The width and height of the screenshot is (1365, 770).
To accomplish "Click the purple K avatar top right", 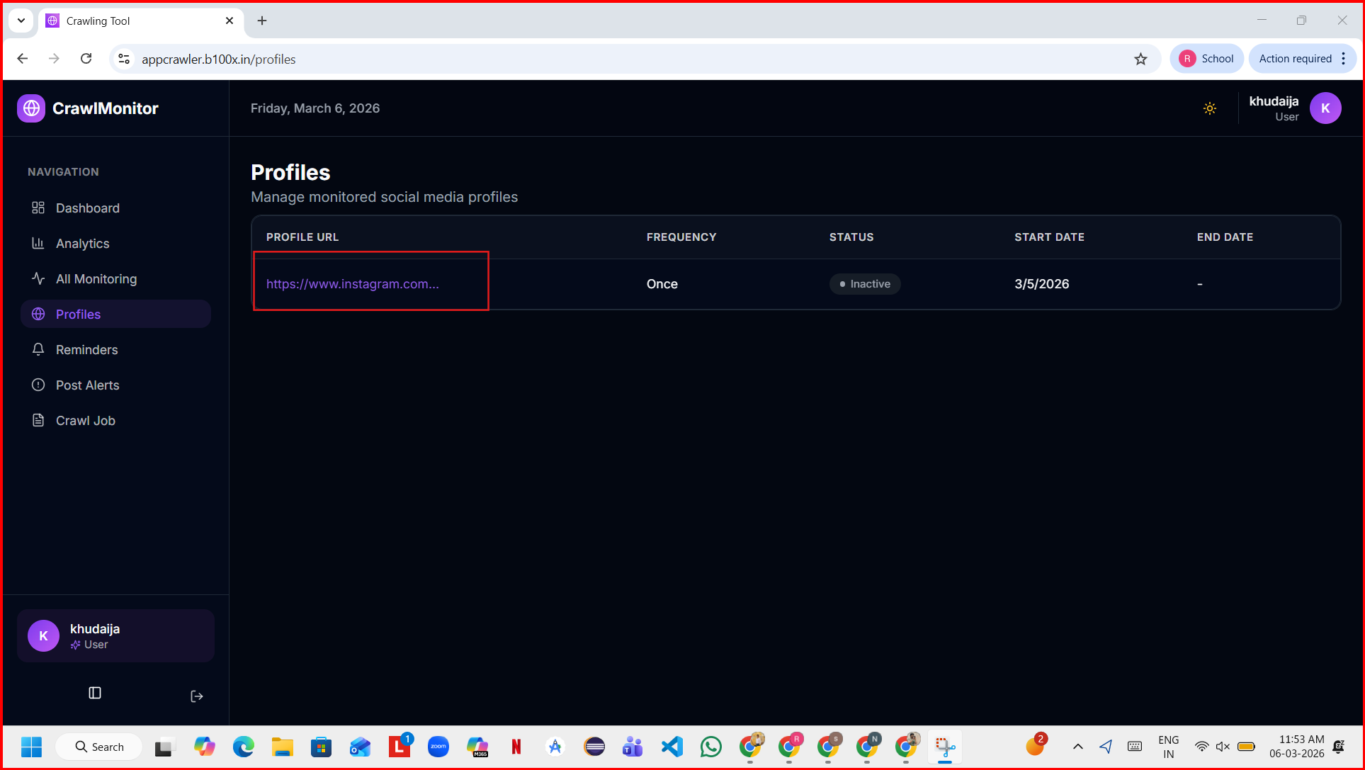I will (x=1325, y=108).
